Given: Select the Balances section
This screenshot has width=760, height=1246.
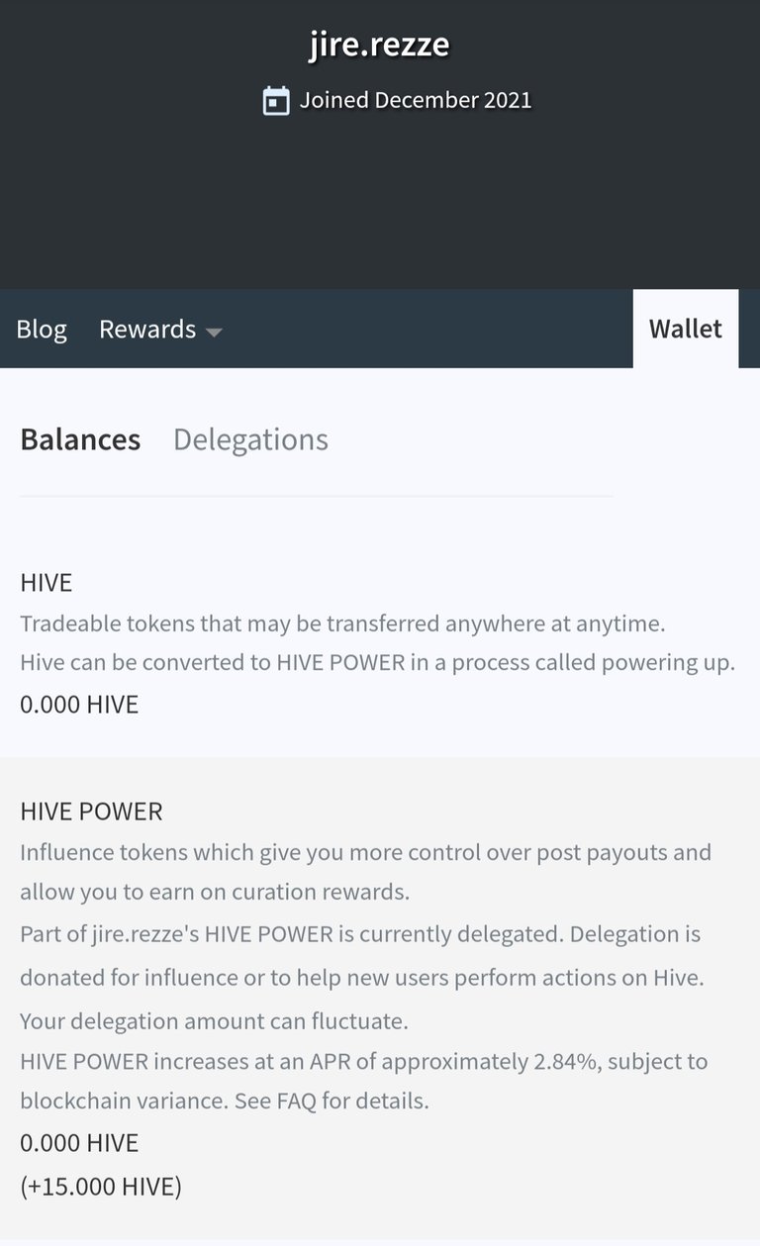Looking at the screenshot, I should pos(80,439).
